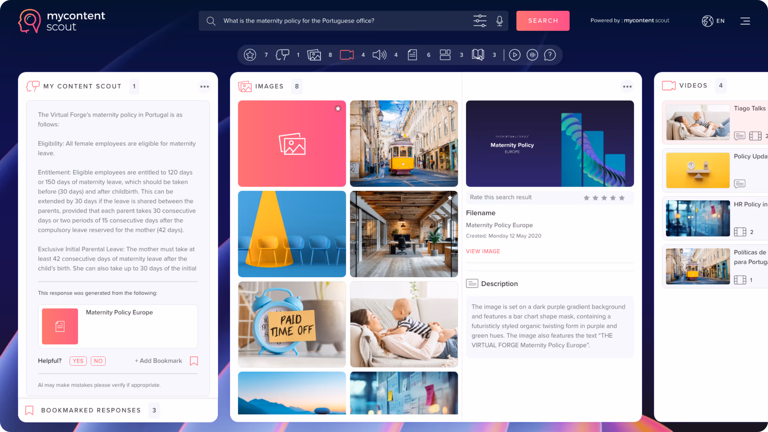Open the hamburger menu

click(745, 21)
